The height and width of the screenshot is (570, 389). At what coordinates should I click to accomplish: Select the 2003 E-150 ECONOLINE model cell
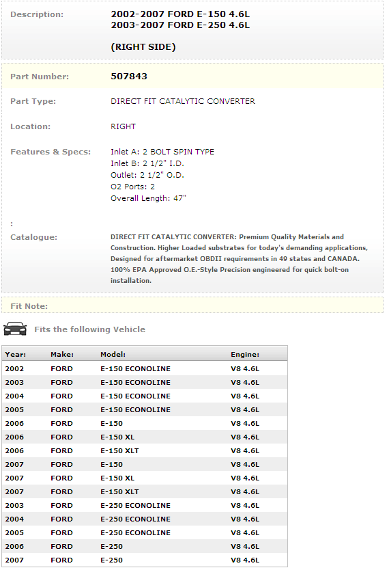135,383
